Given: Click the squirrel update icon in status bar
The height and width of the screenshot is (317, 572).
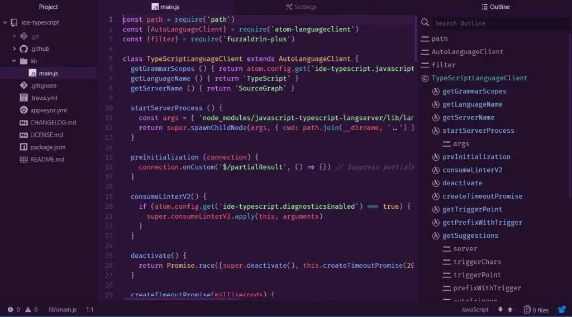Looking at the screenshot, I should (x=561, y=309).
